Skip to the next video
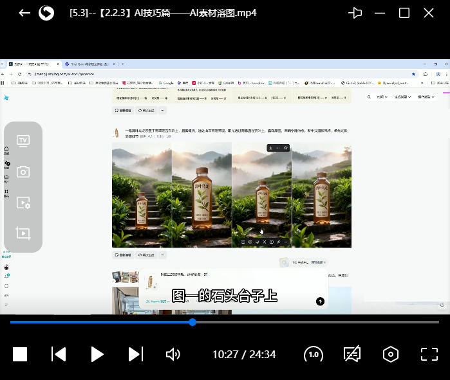 (135, 354)
